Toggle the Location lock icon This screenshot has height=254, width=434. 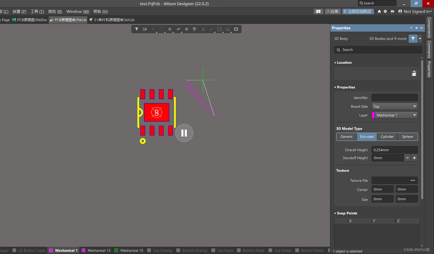point(414,74)
